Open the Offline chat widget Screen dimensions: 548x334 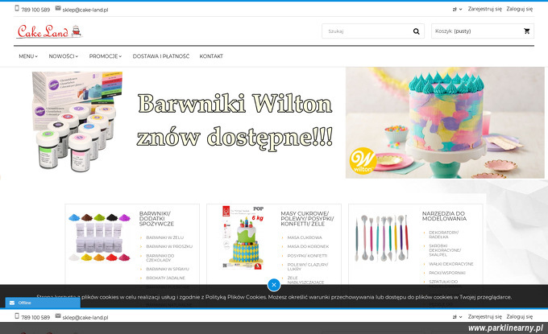click(43, 303)
